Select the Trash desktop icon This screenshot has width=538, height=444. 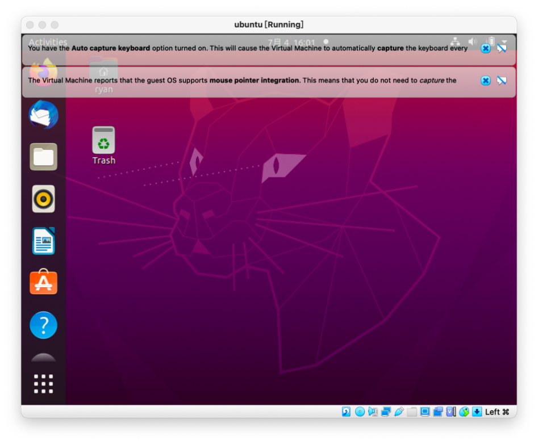pos(103,145)
